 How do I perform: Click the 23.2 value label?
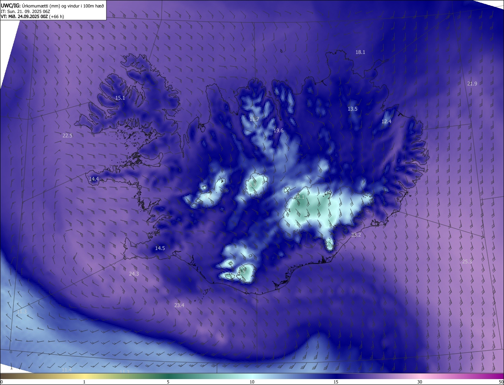tap(356, 235)
